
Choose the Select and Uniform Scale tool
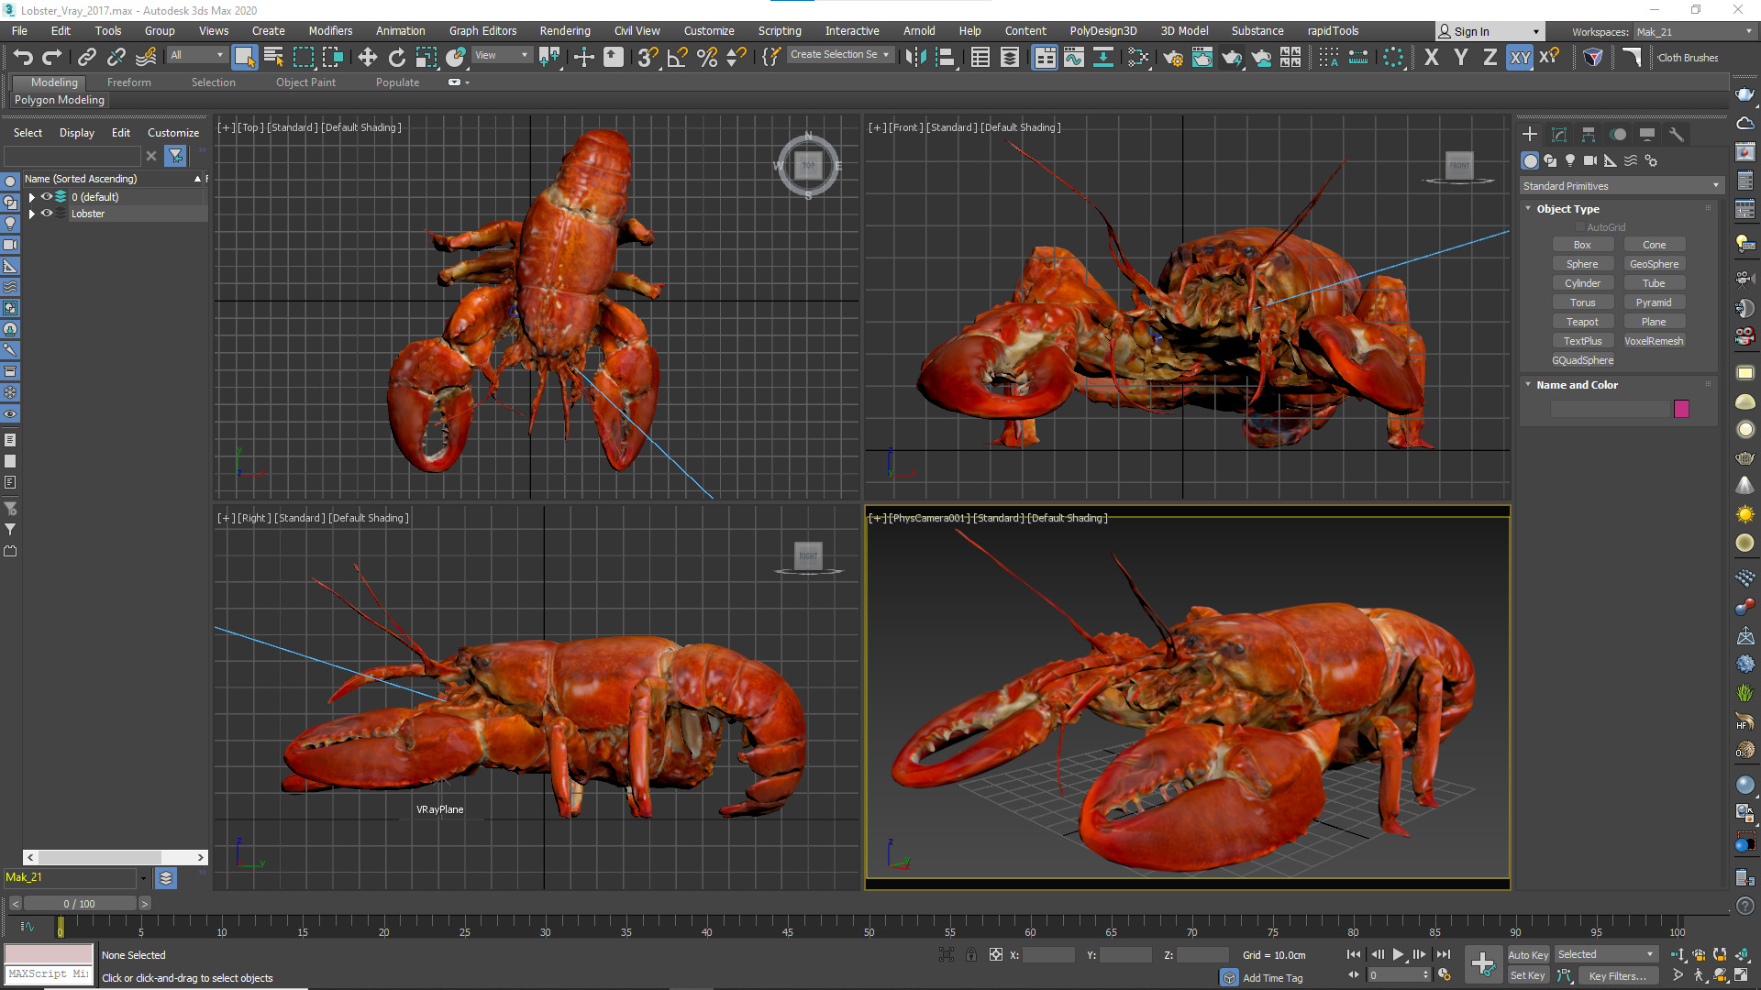[426, 58]
